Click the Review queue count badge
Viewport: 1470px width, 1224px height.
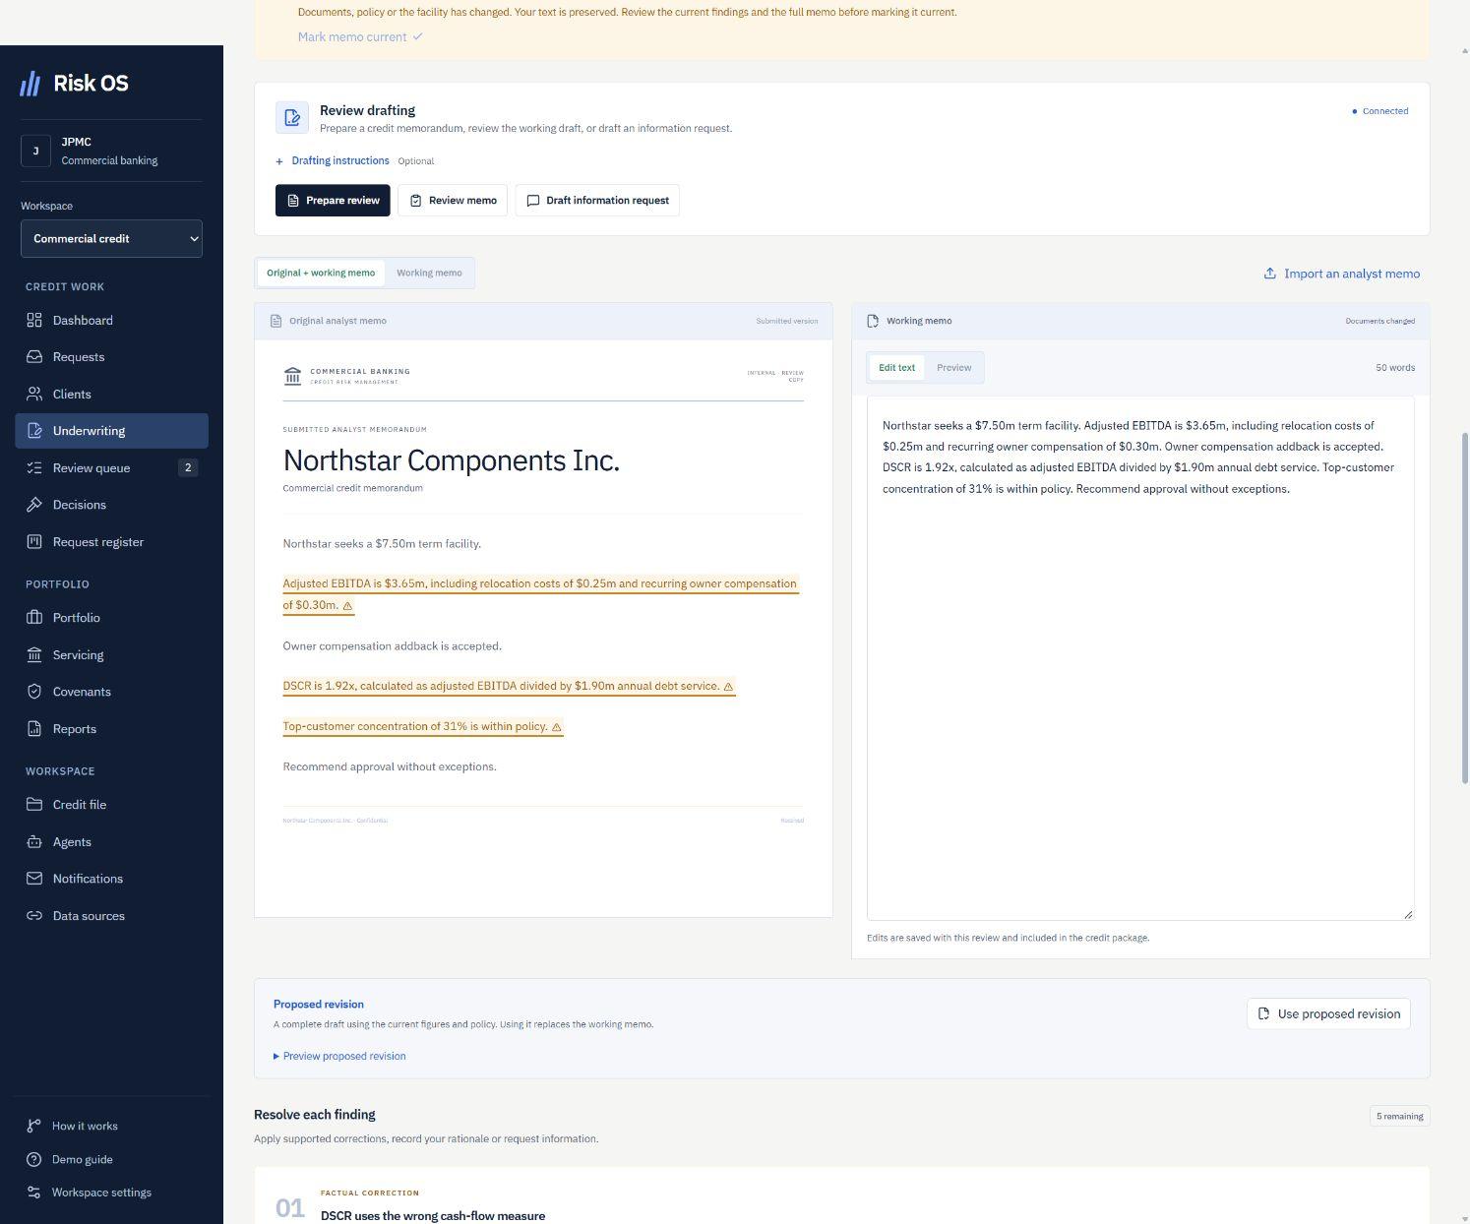[x=188, y=468]
